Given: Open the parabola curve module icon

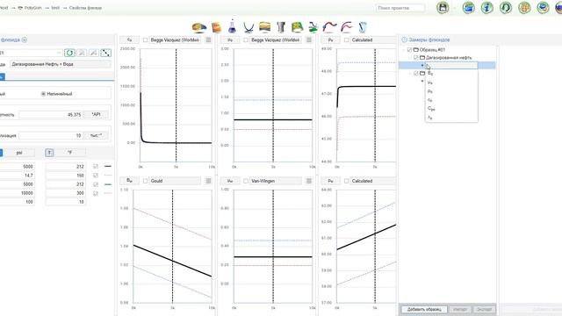Looking at the screenshot, I should coord(249,27).
